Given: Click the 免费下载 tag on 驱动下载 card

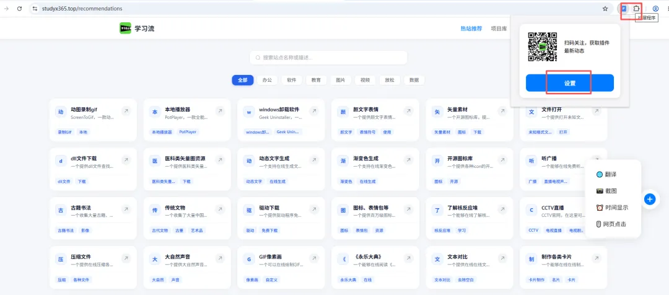Looking at the screenshot, I should [x=269, y=231].
